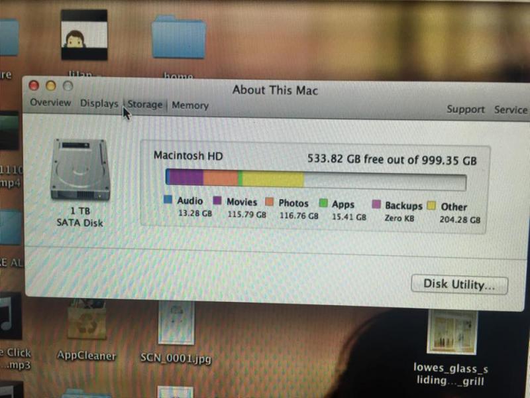The width and height of the screenshot is (530, 398).
Task: Go to the Memory tab
Action: 190,105
